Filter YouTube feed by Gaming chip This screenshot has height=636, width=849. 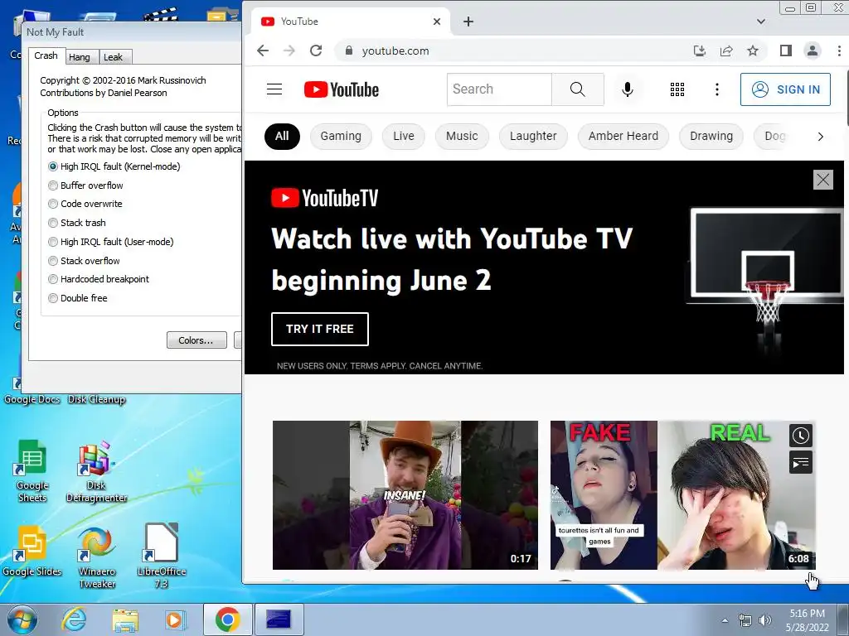pos(341,137)
